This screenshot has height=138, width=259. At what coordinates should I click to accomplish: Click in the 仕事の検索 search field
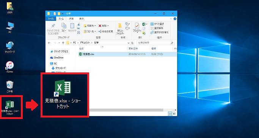155,43
